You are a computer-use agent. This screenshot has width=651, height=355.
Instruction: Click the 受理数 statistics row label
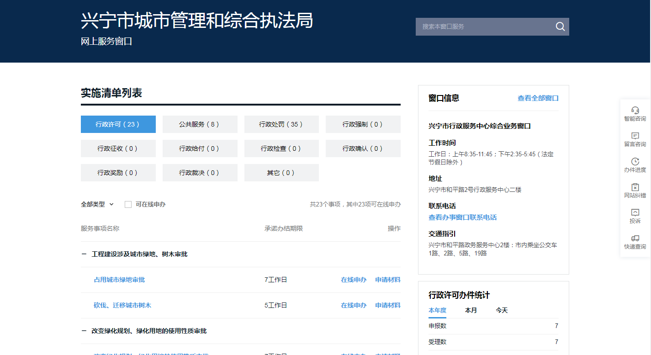[x=437, y=342]
